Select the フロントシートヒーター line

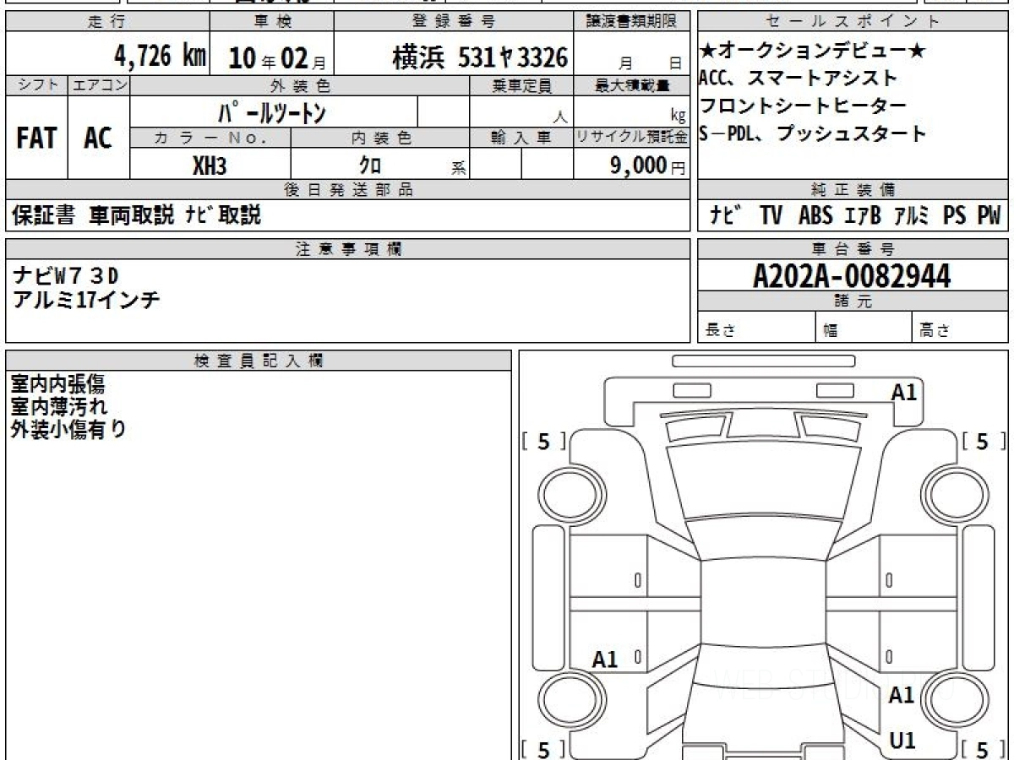point(803,106)
